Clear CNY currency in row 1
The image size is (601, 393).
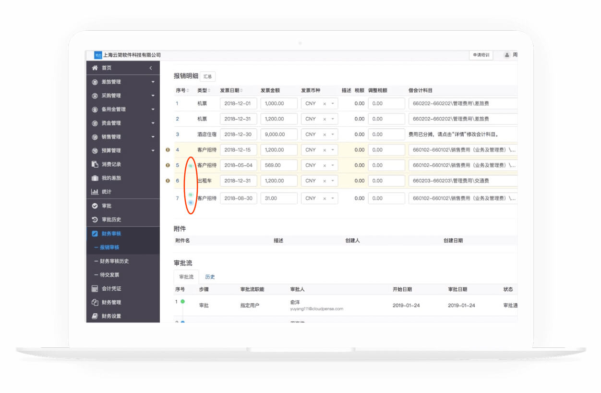[x=325, y=103]
